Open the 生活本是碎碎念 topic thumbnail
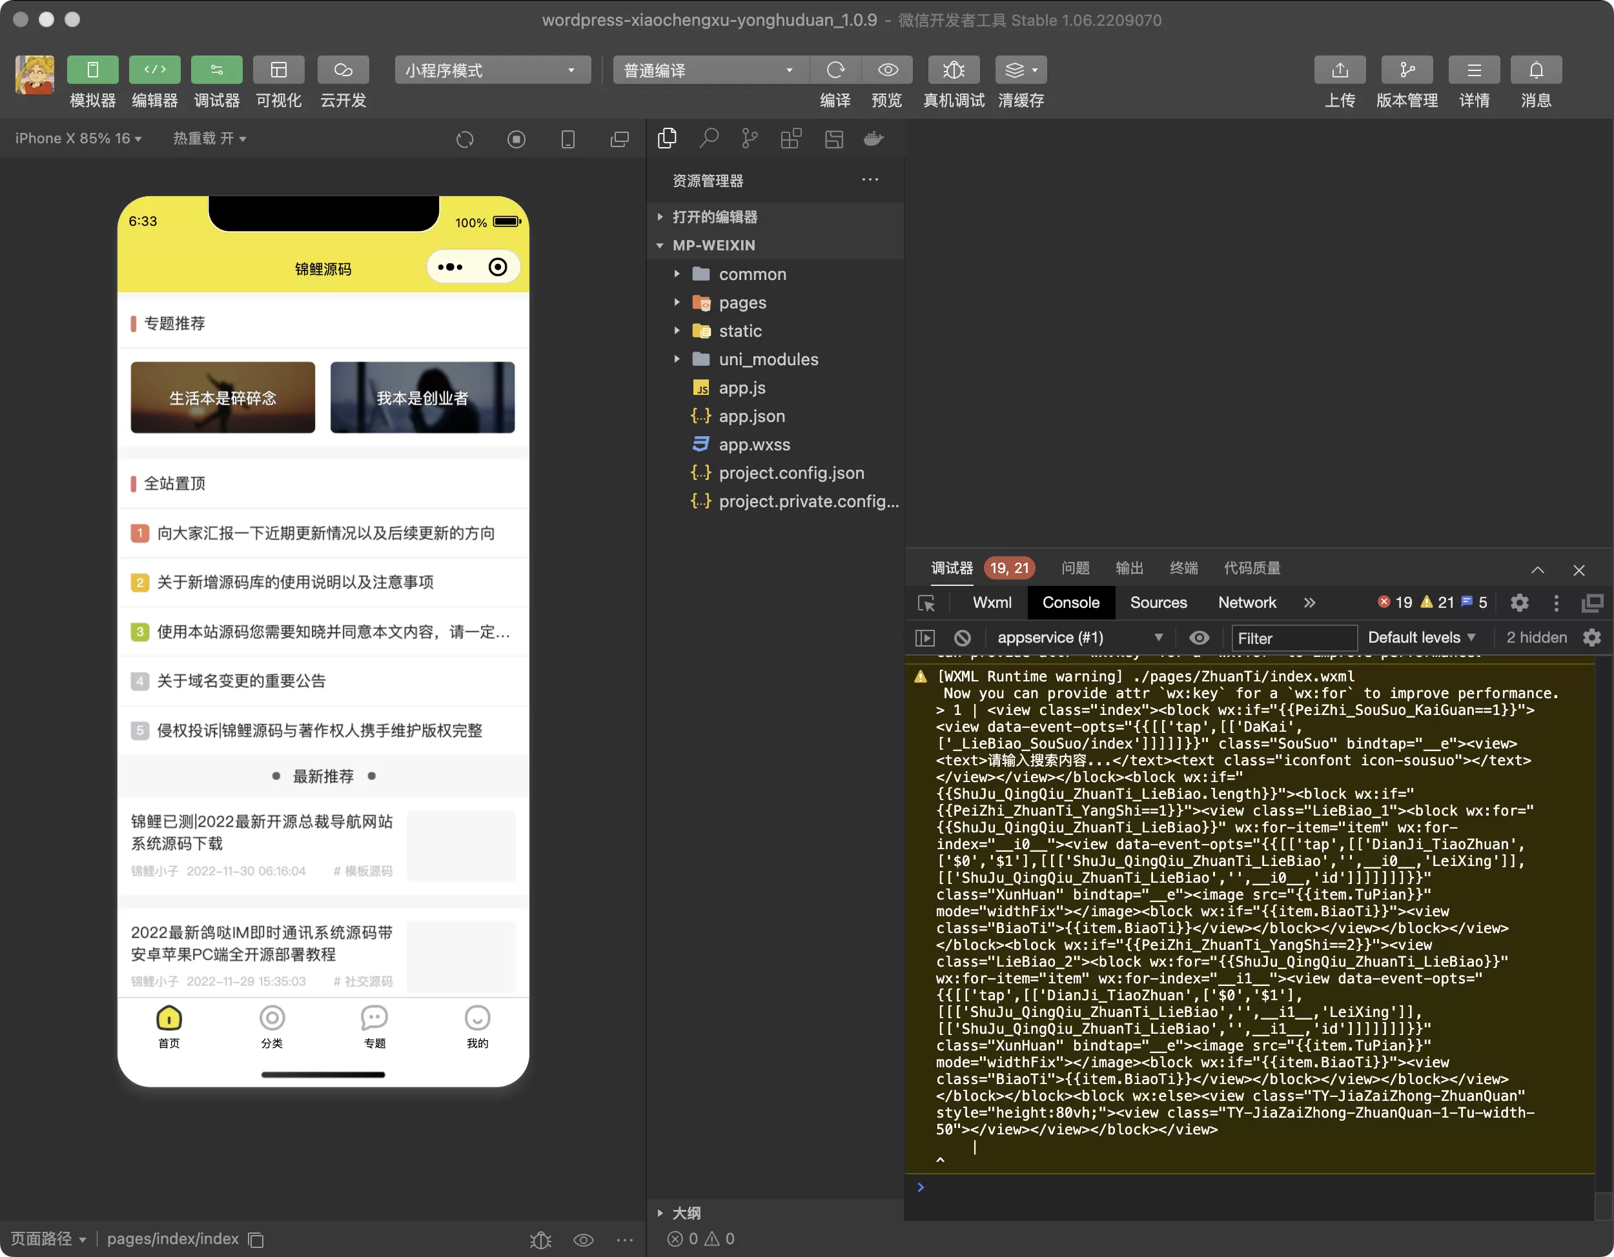Image resolution: width=1614 pixels, height=1257 pixels. click(x=223, y=397)
